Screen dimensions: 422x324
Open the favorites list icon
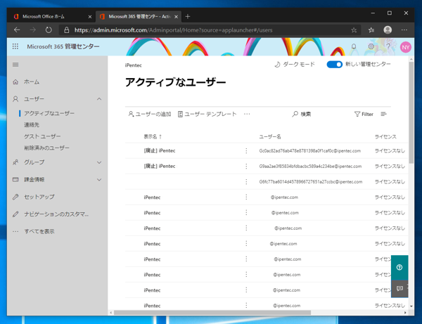(x=371, y=30)
